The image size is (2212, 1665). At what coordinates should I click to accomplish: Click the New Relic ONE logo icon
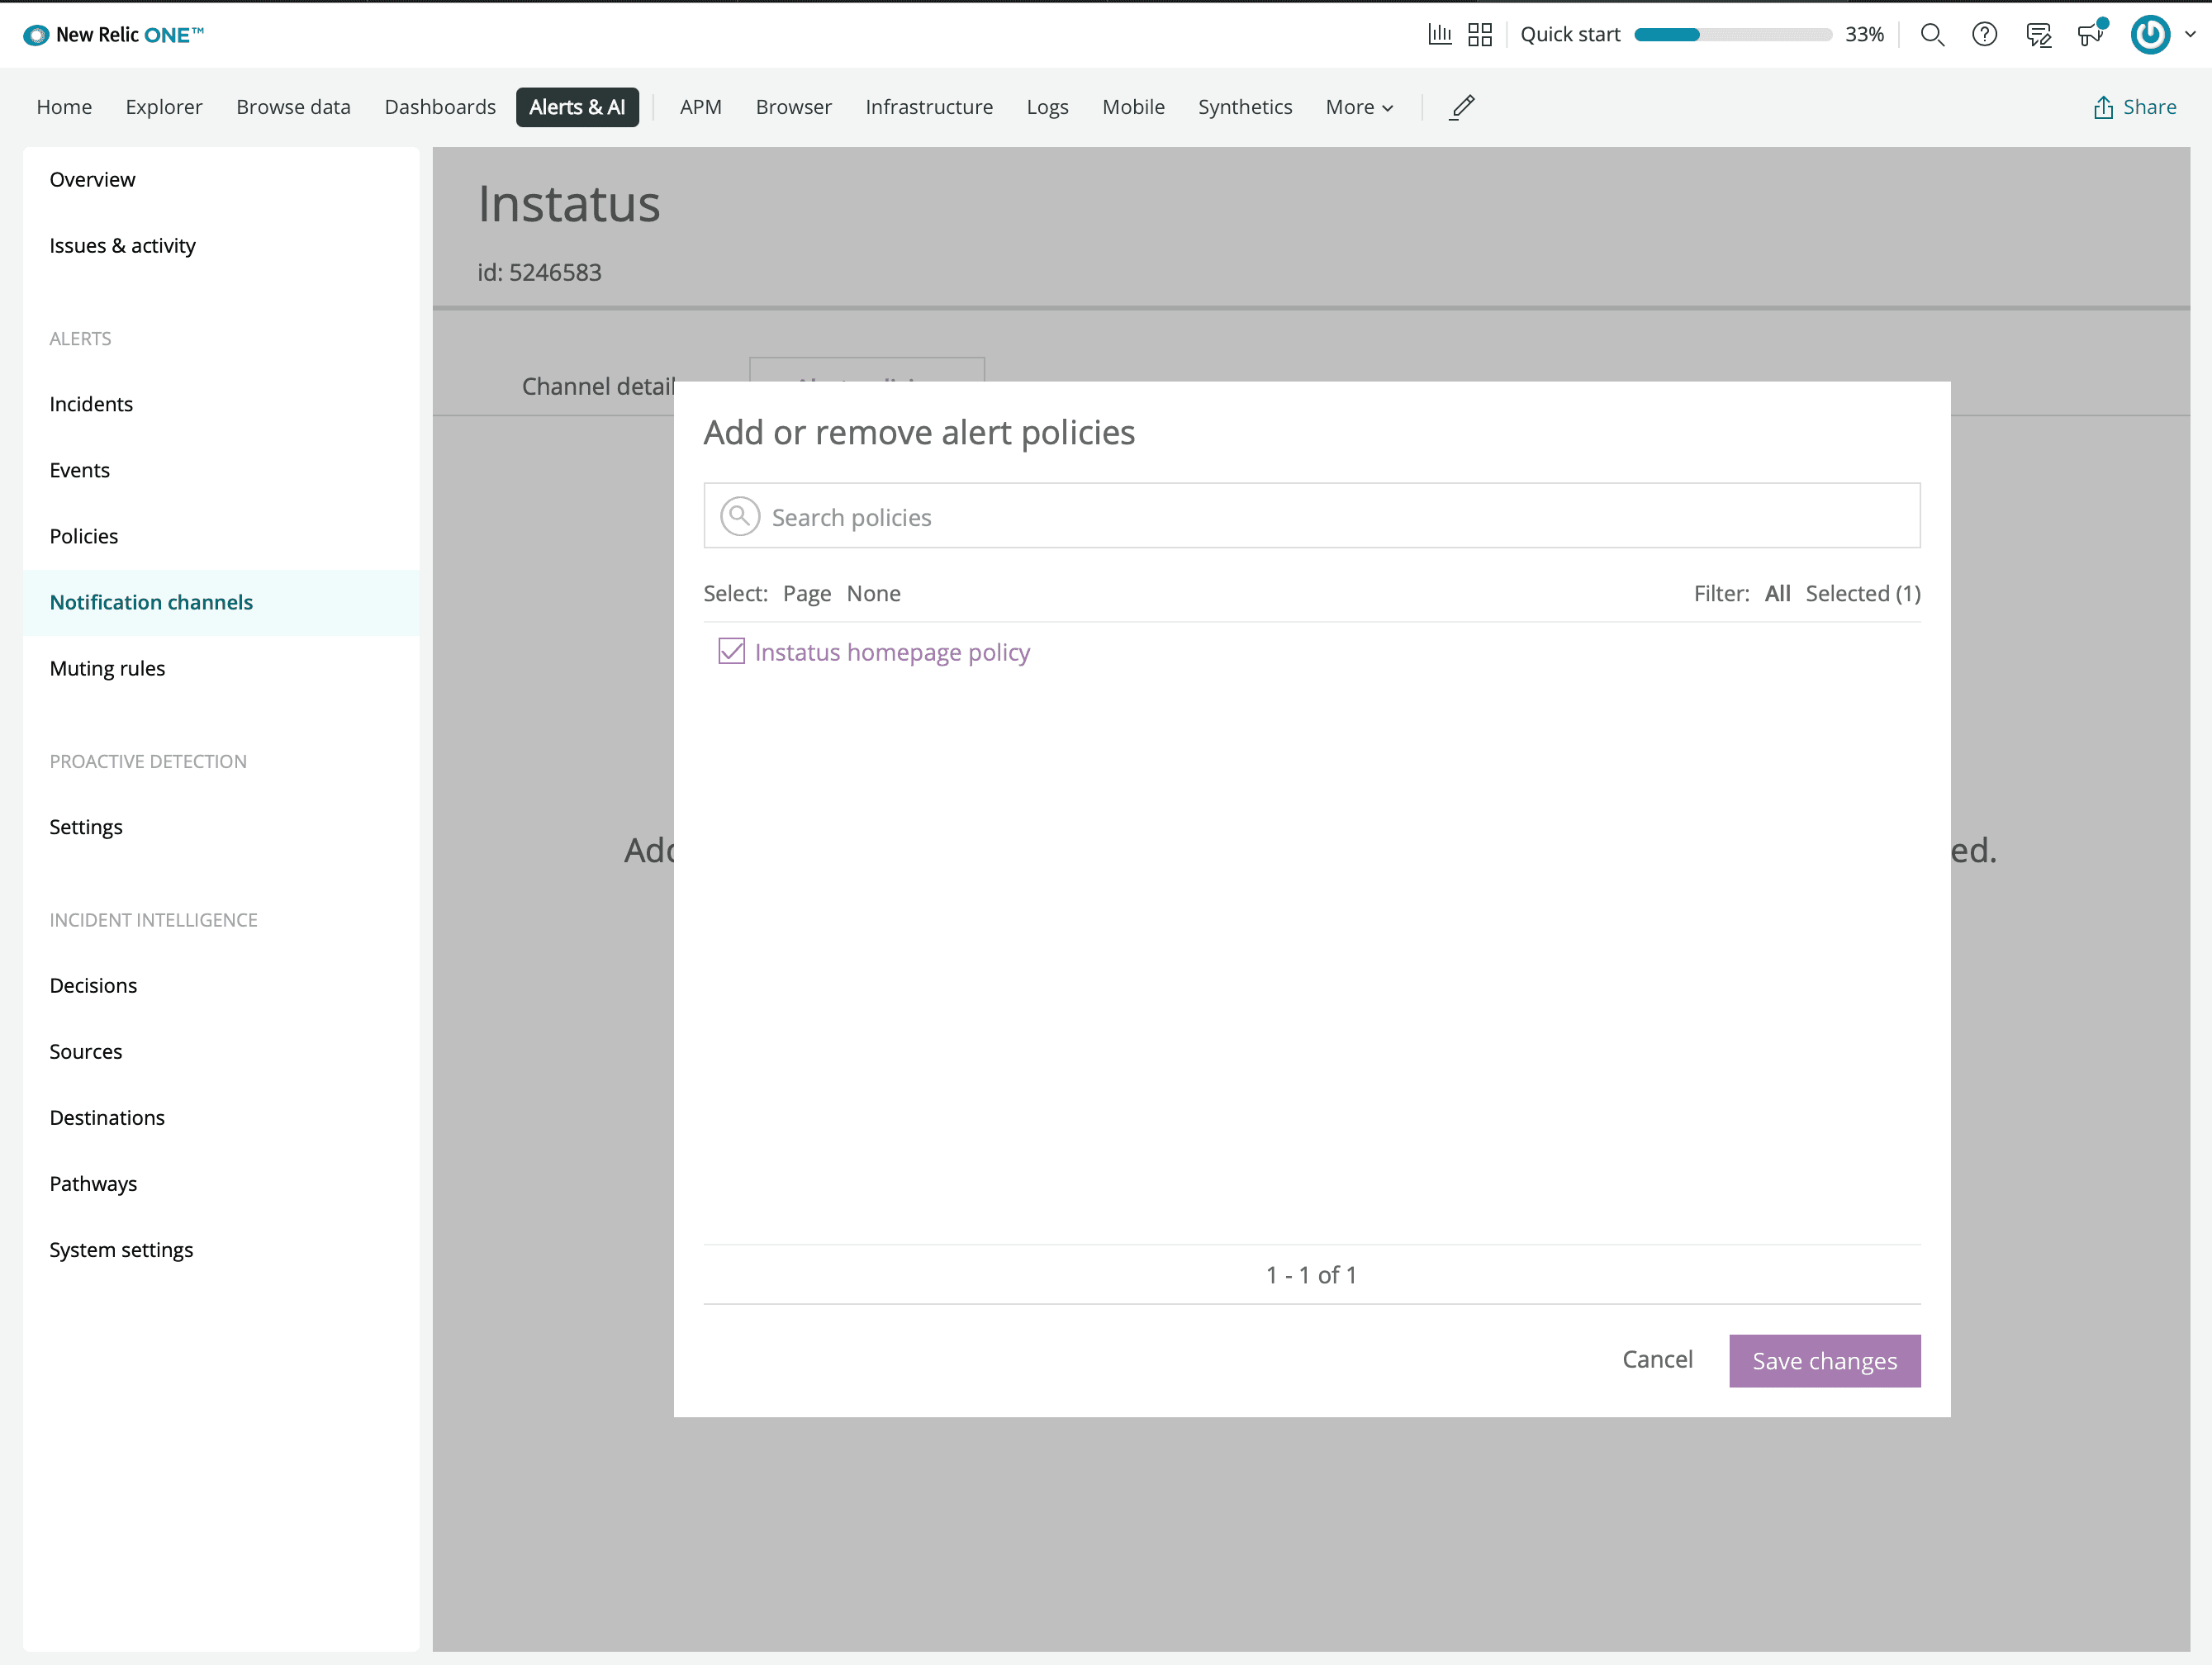(x=30, y=33)
